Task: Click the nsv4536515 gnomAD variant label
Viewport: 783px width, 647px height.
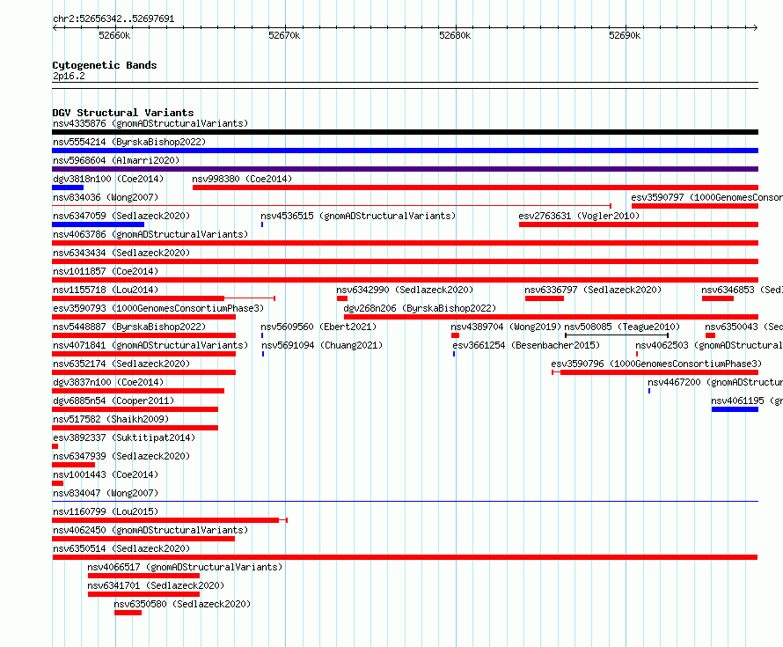Action: [x=358, y=216]
